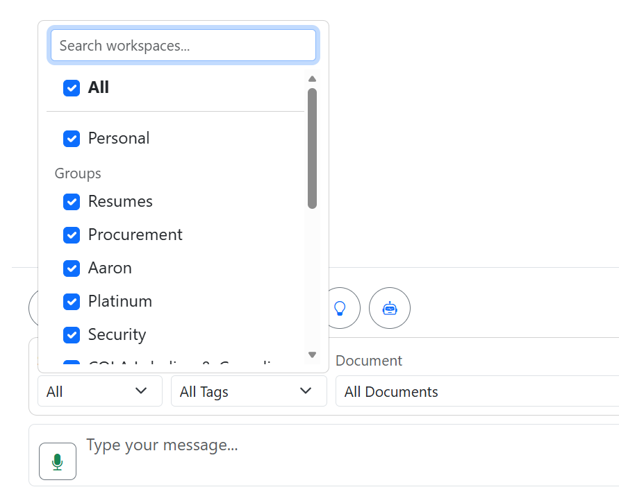Click the Security label text

117,334
